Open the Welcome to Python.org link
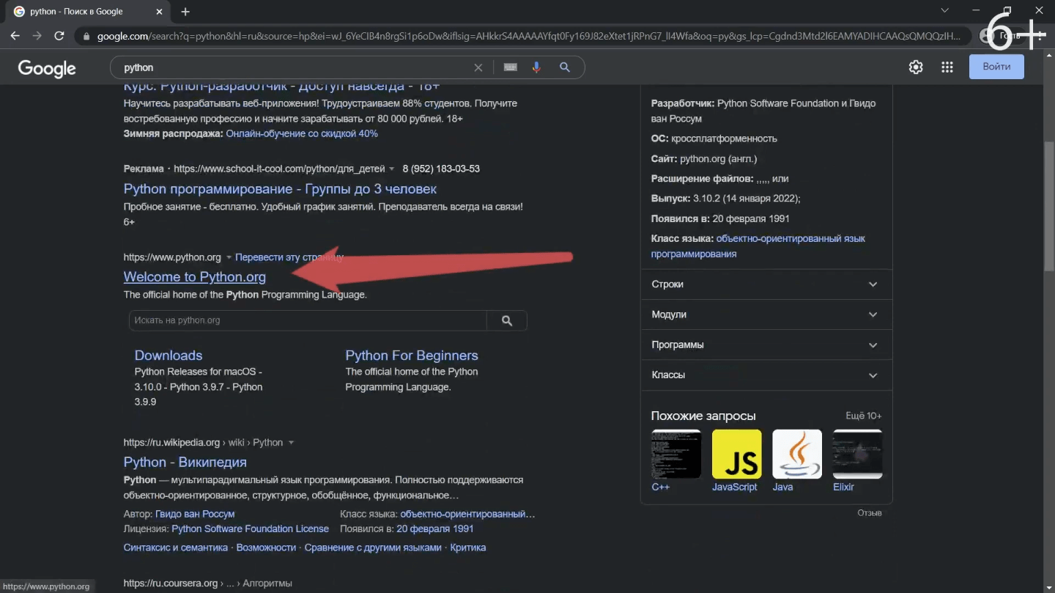 click(x=195, y=277)
